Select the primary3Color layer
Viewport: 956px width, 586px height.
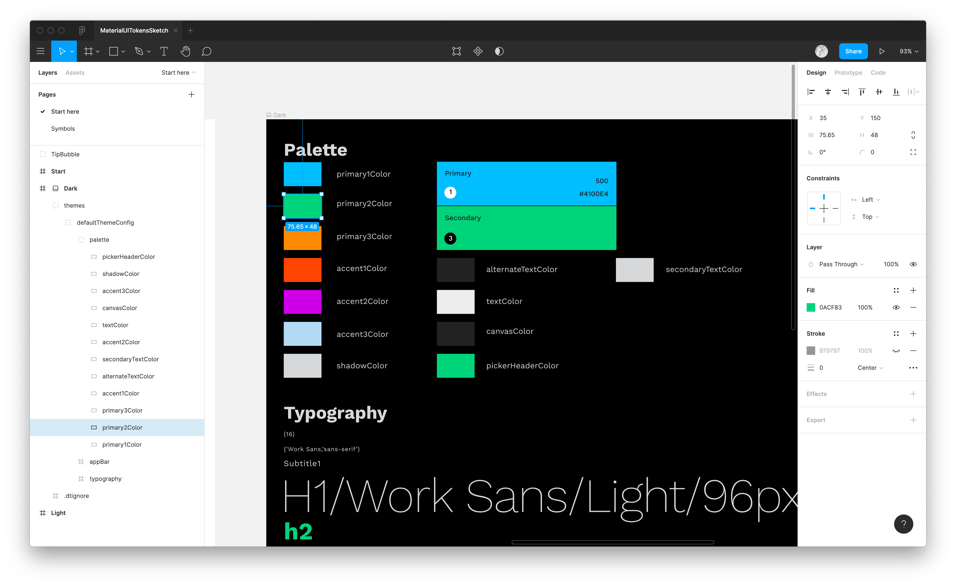pyautogui.click(x=122, y=410)
